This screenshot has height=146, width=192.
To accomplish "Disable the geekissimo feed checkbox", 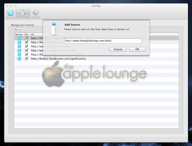I will pos(26,59).
